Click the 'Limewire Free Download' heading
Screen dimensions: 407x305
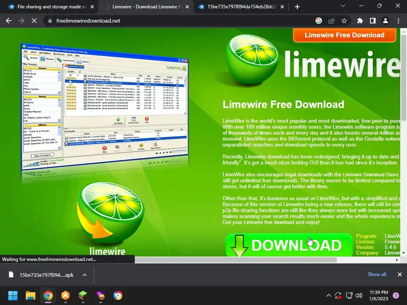(x=283, y=104)
